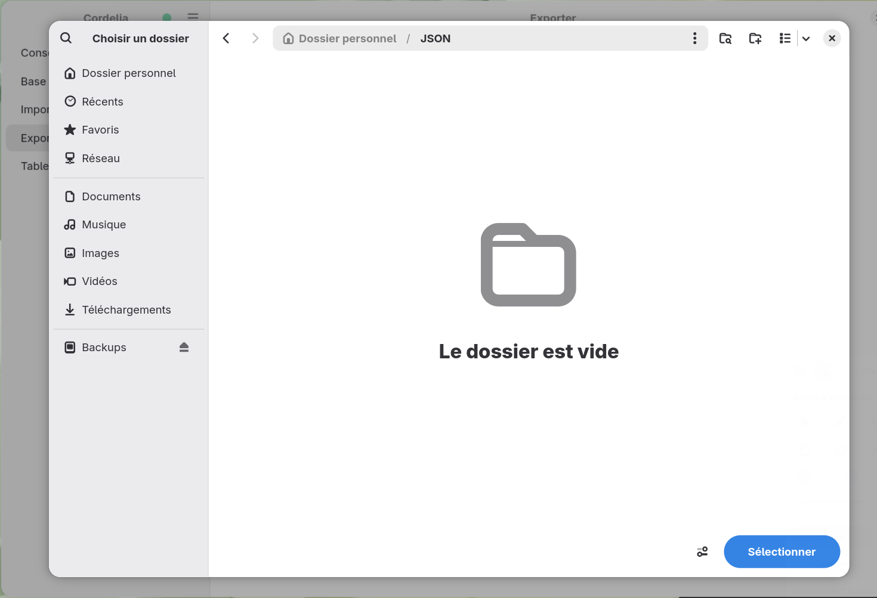The image size is (877, 598).
Task: Open Récents in the sidebar
Action: click(x=129, y=101)
